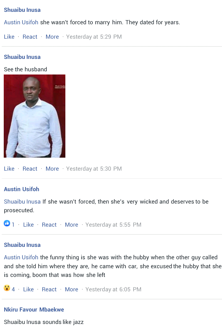The width and height of the screenshot is (222, 328).
Task: Open Nkiru Favour Mbaekwe's profile
Action: [34, 310]
